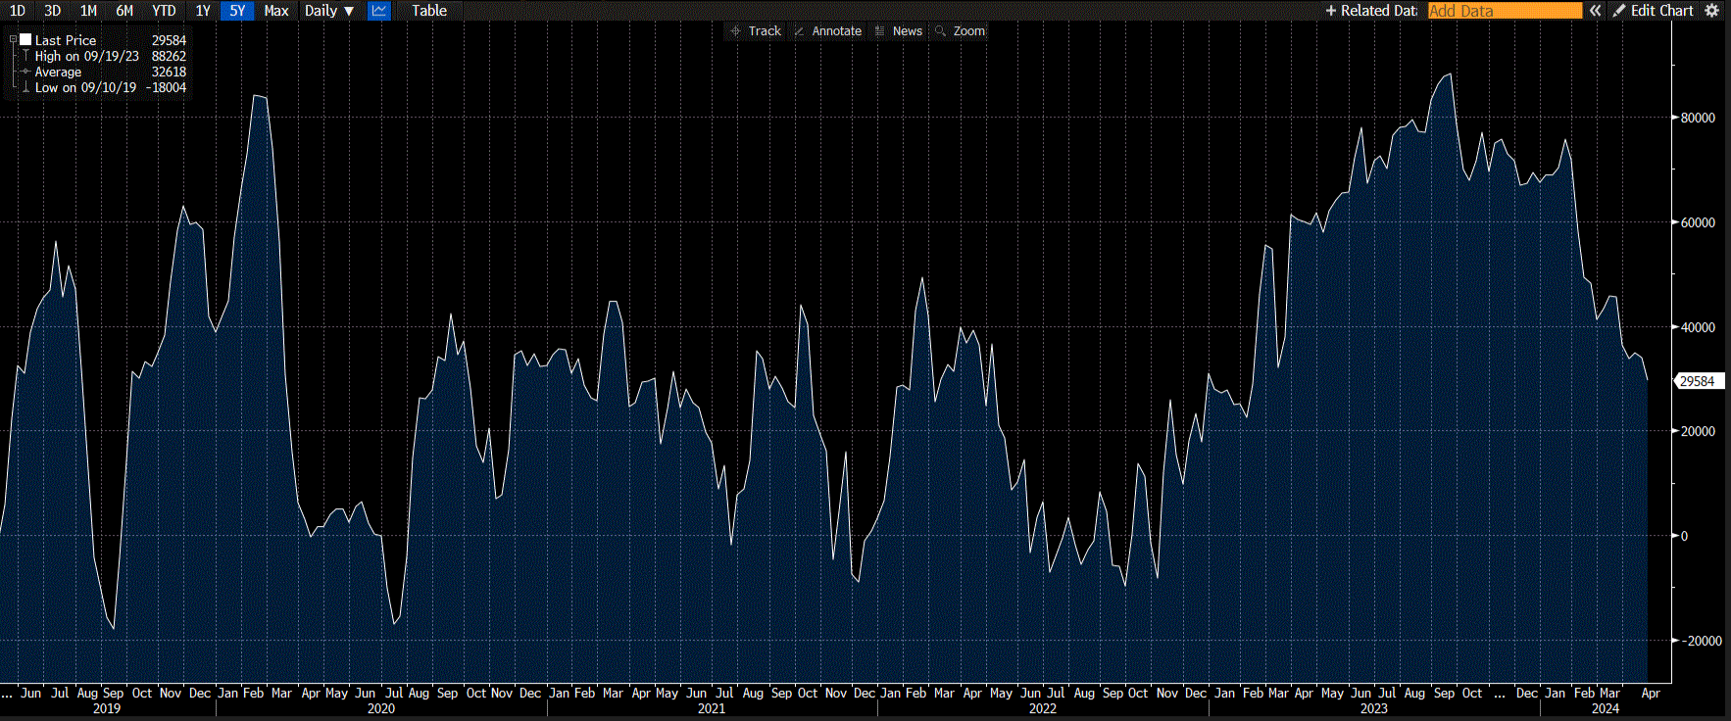Switch to Table view

[x=429, y=11]
